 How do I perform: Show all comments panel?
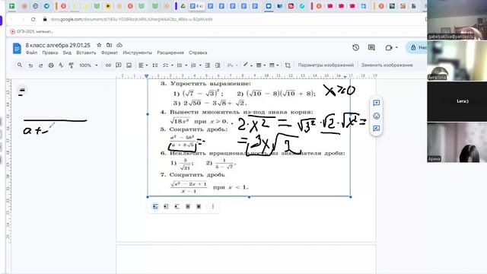pos(371,47)
